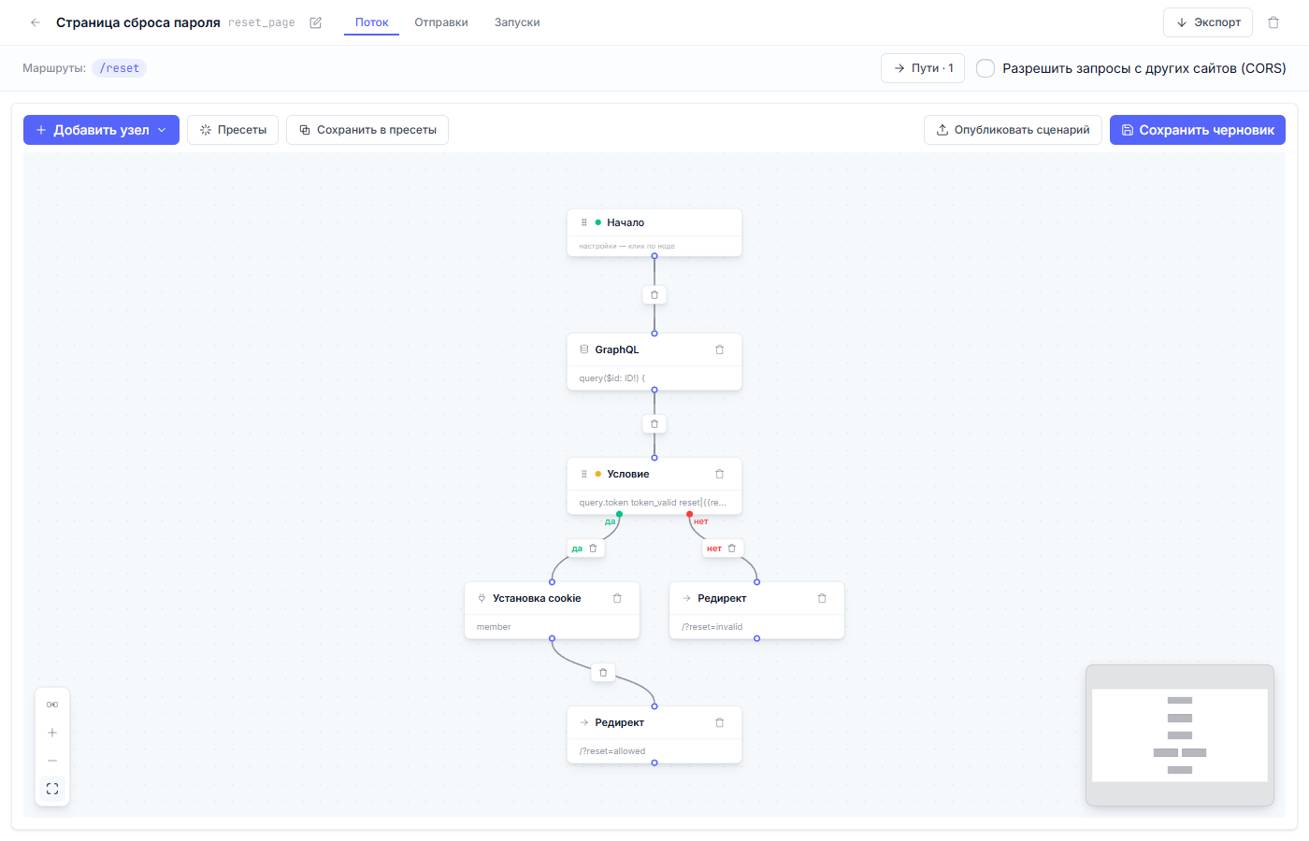Click the query($id: ID!) text
Screen dimensions: 1309x841
coord(612,378)
